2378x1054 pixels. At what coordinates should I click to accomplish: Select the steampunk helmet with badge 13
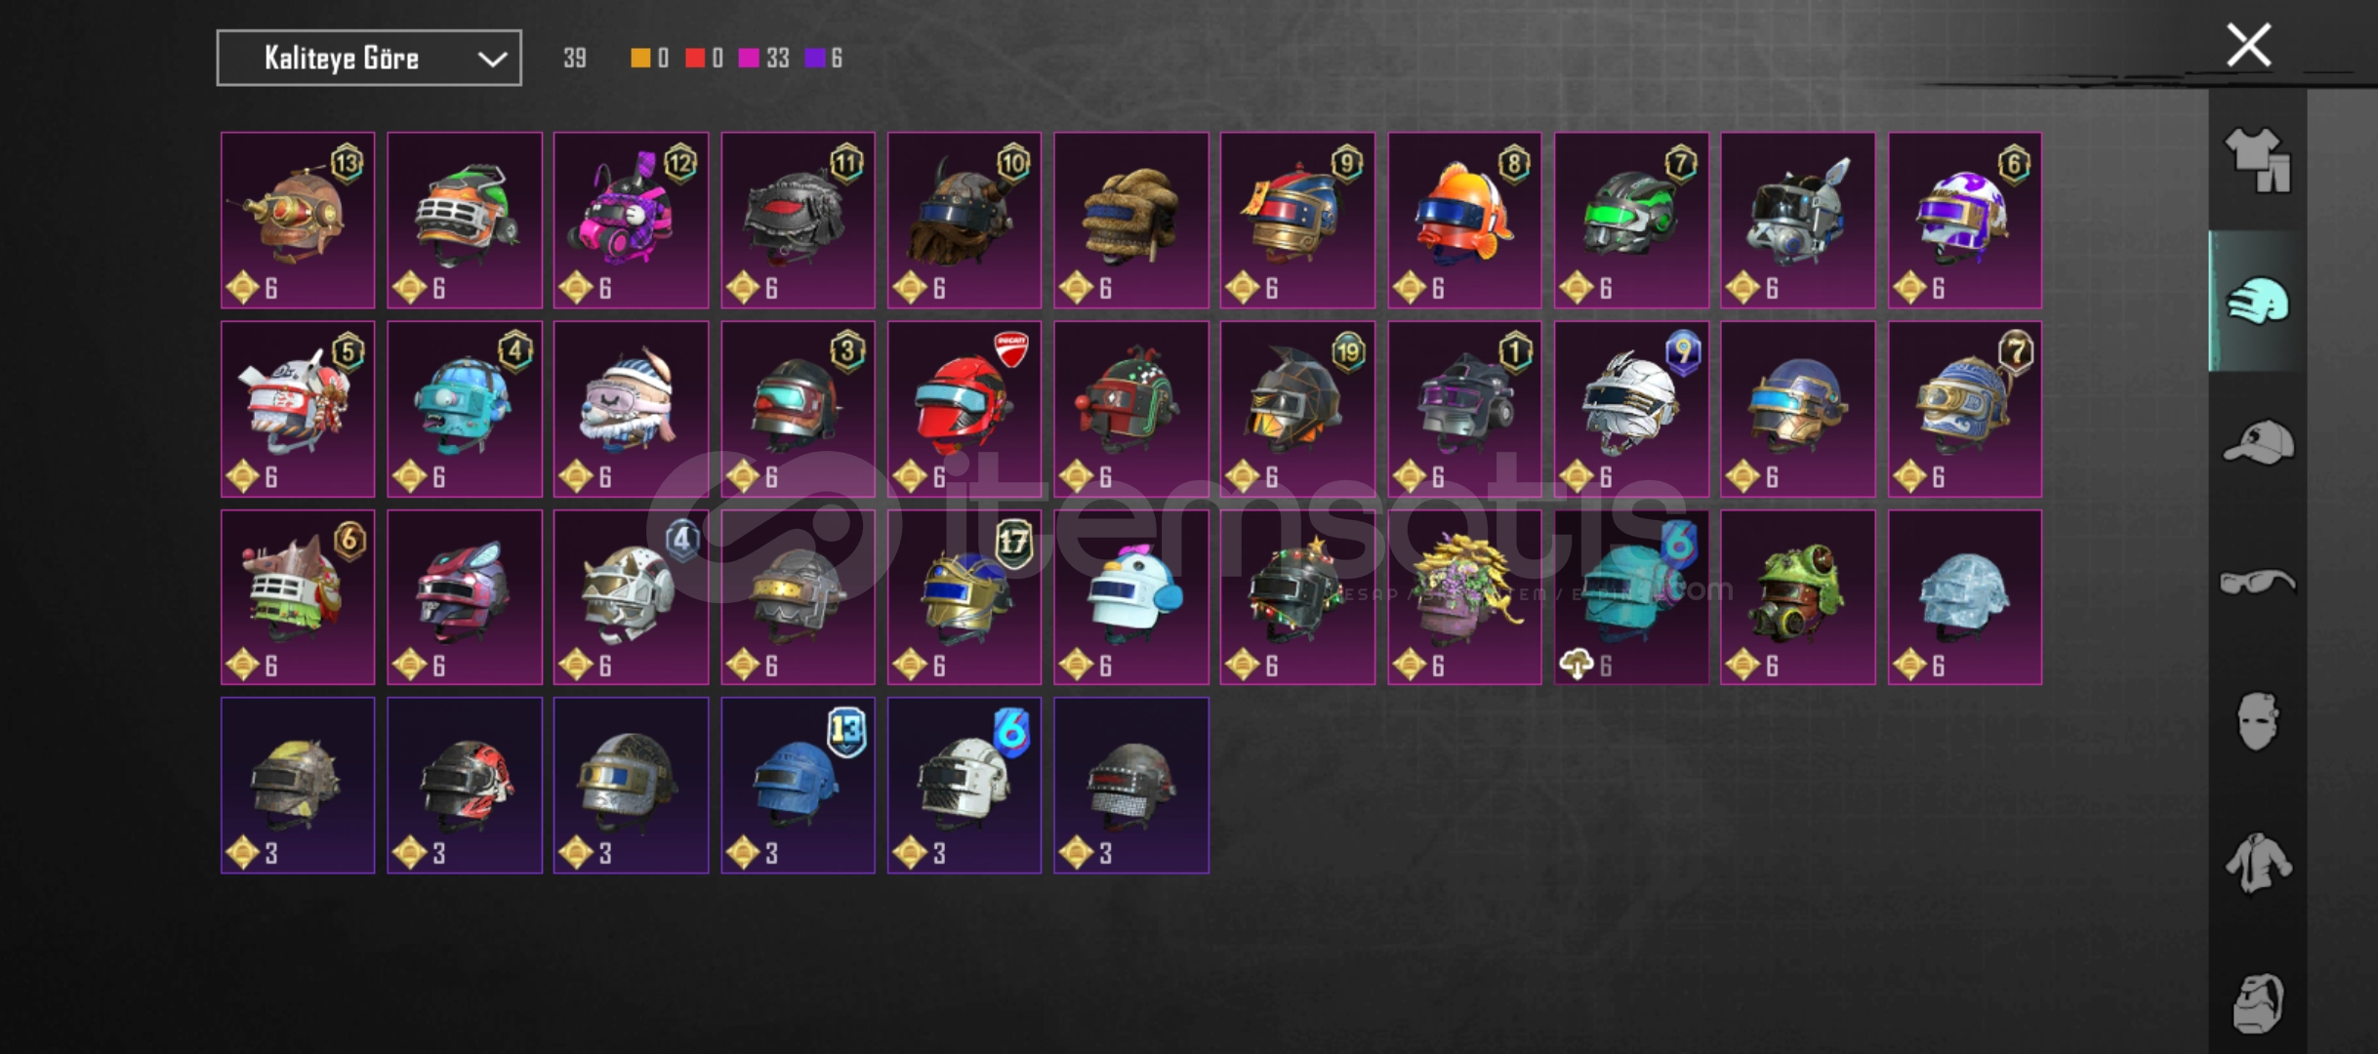pos(298,221)
